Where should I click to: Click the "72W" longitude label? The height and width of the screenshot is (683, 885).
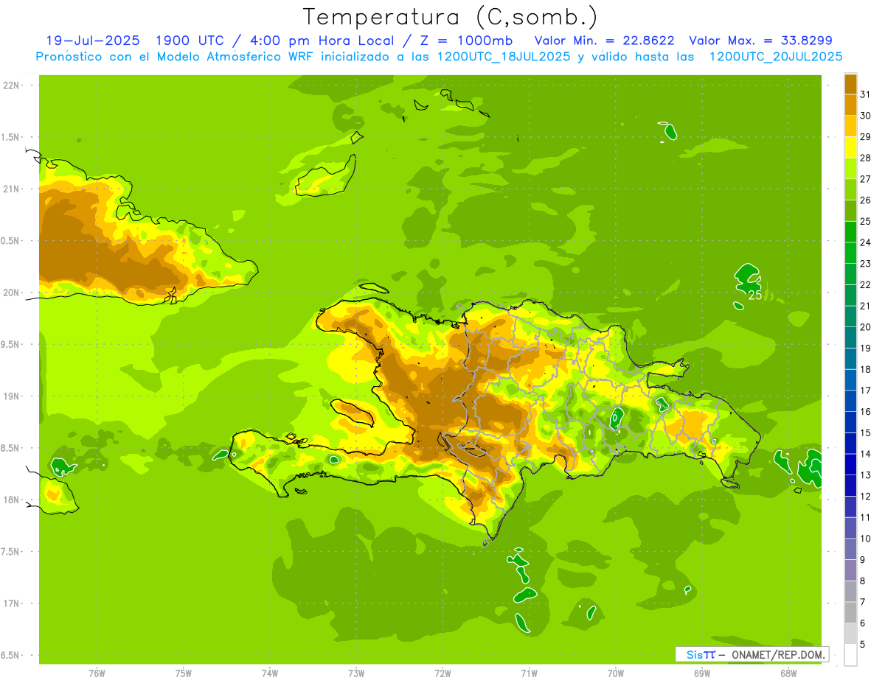[442, 673]
